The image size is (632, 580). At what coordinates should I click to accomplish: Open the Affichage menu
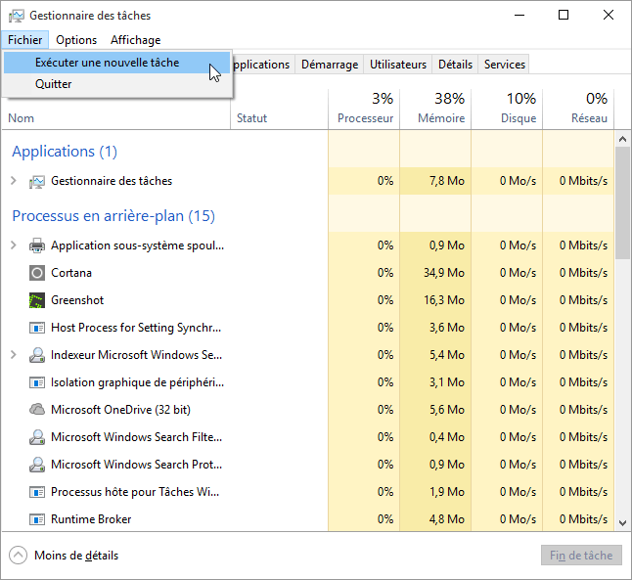[x=135, y=40]
